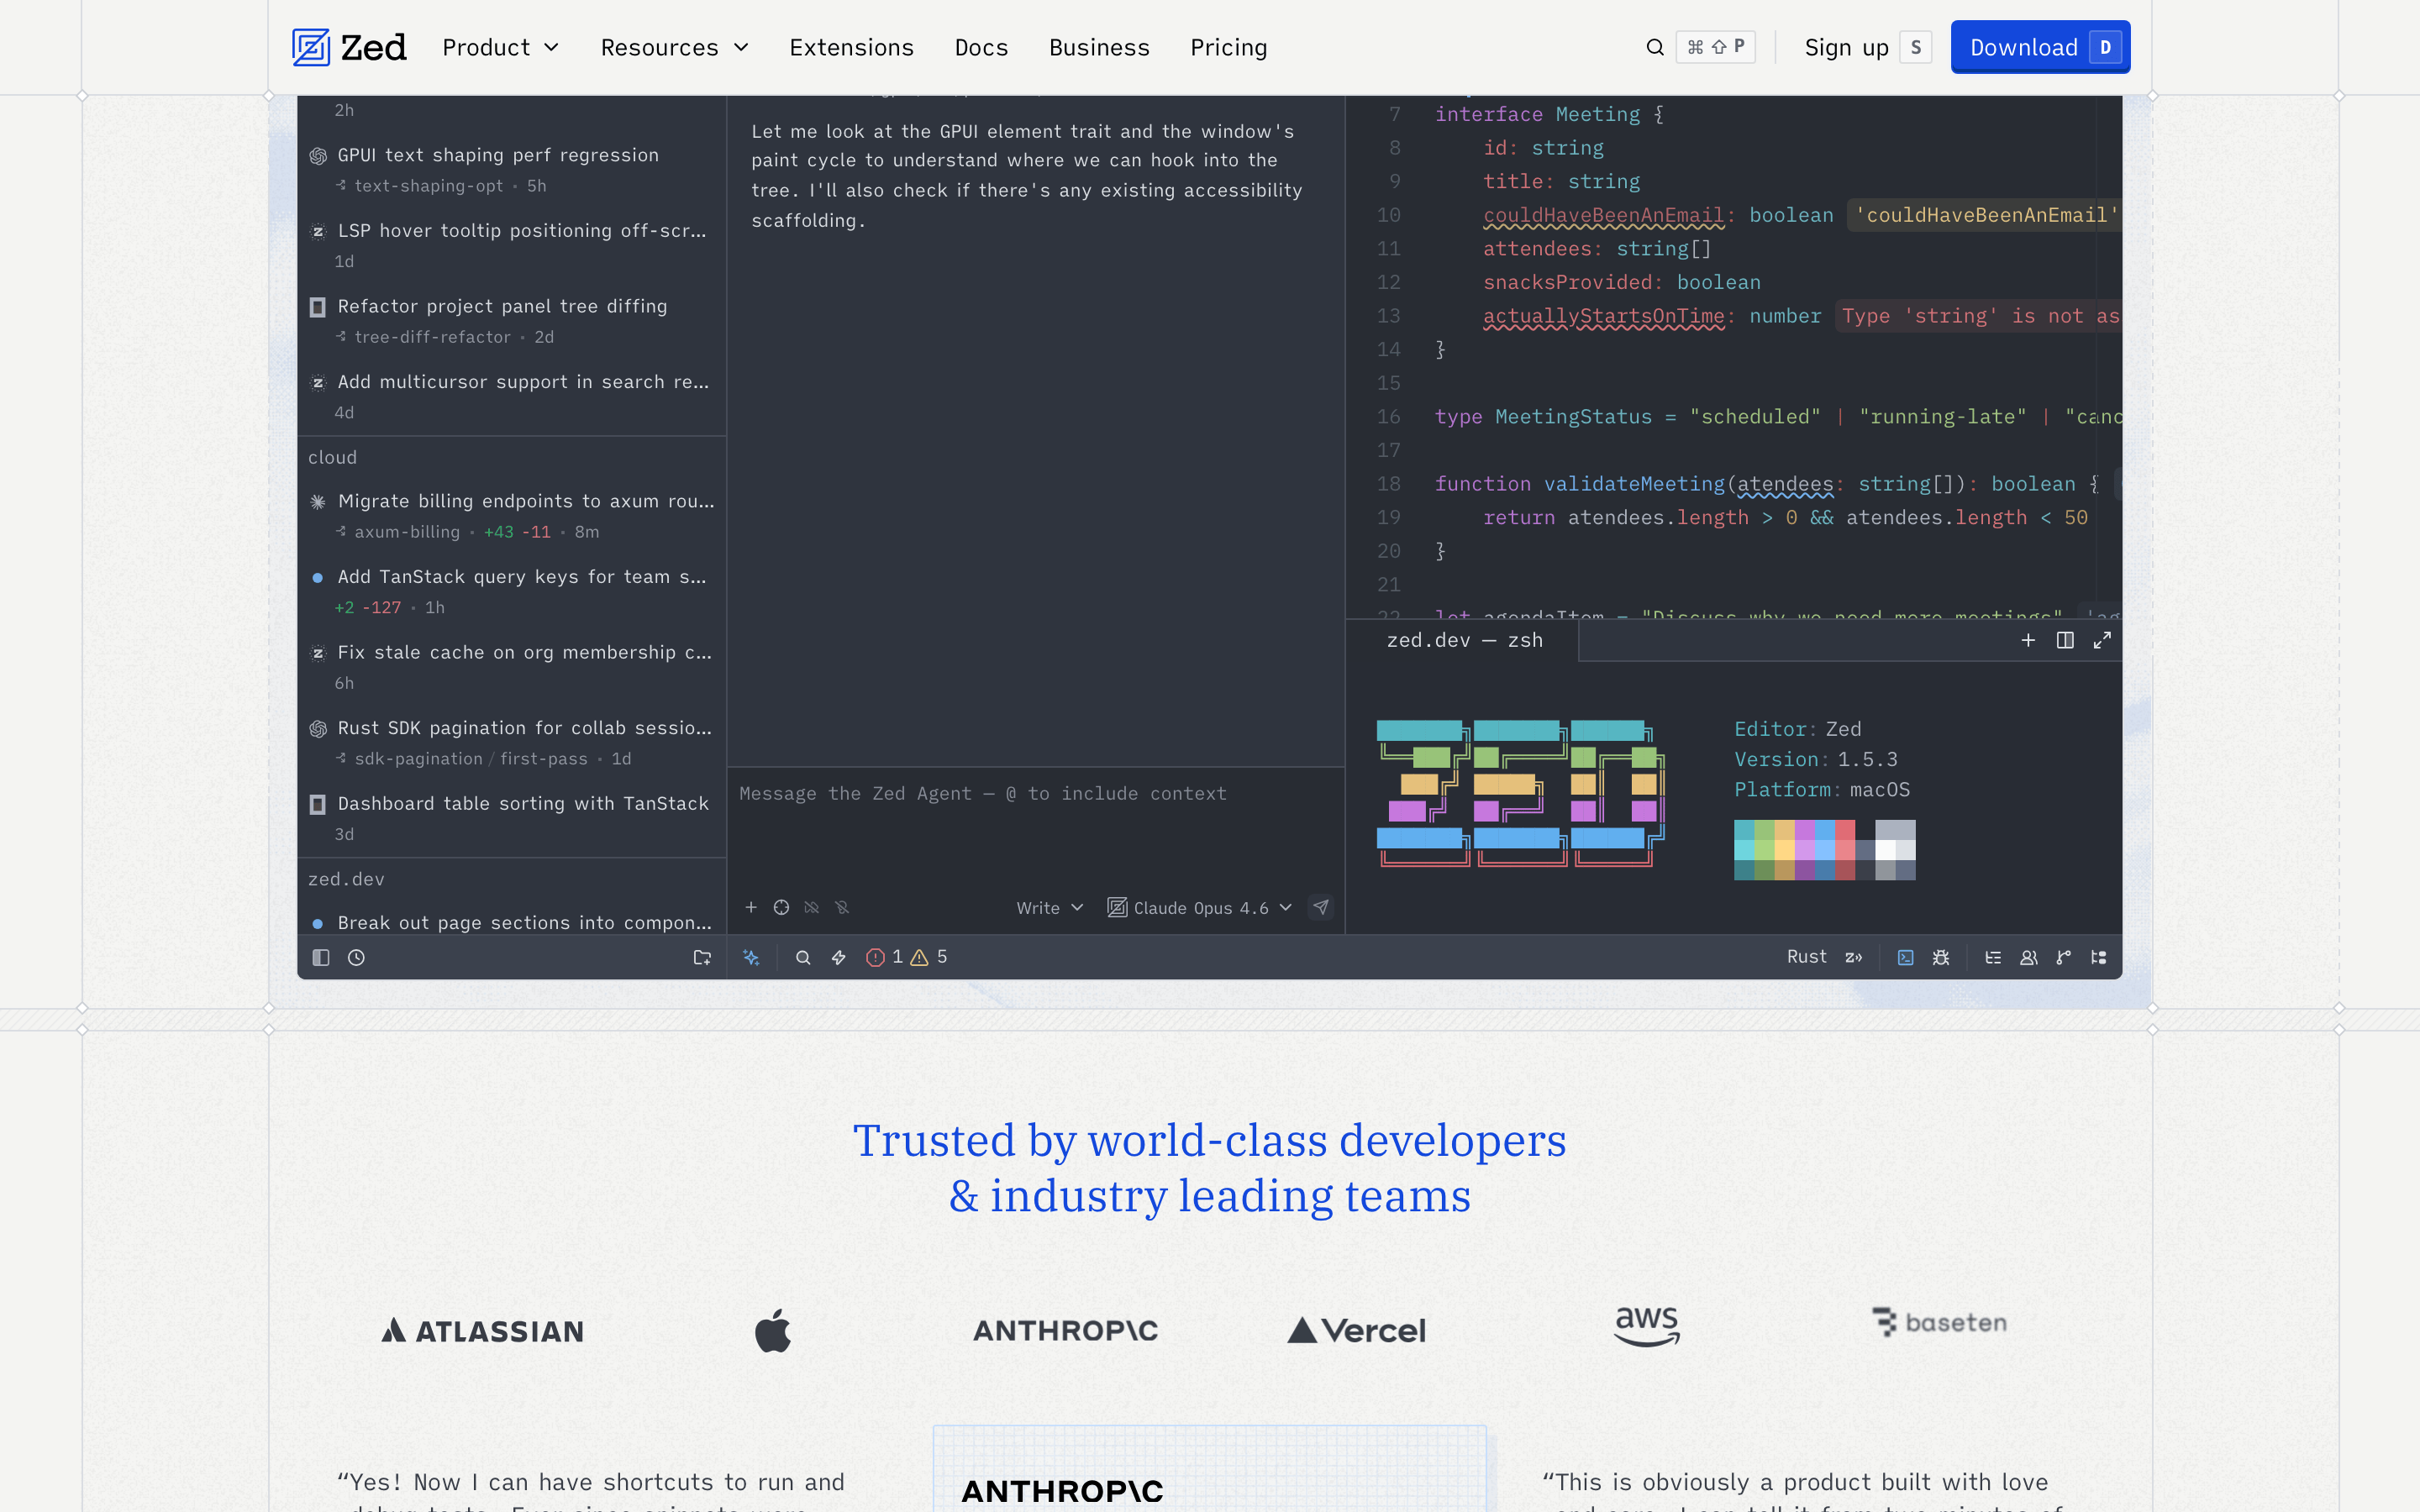The width and height of the screenshot is (2420, 1512).
Task: Open the Docs nav item
Action: pyautogui.click(x=981, y=47)
